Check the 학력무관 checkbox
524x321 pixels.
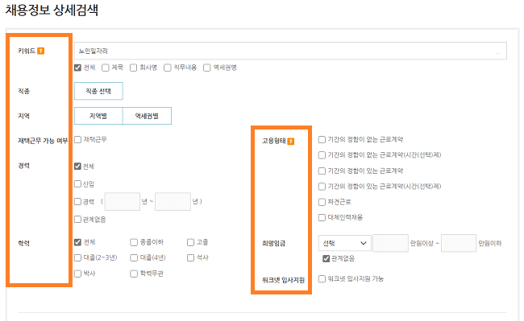(134, 274)
